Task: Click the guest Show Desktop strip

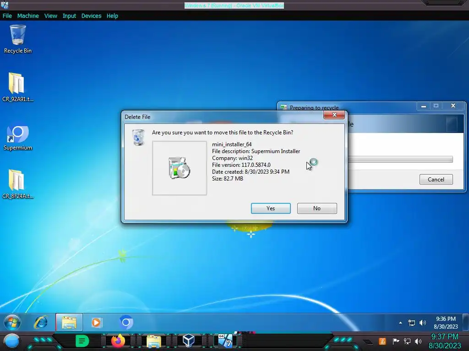Action: click(x=466, y=322)
